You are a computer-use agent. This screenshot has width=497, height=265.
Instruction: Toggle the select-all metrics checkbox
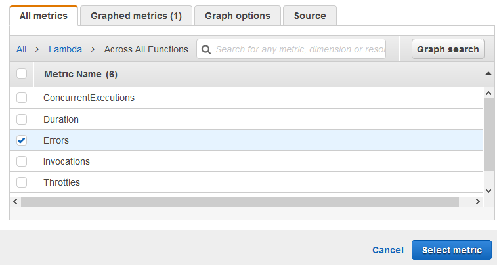tap(22, 73)
